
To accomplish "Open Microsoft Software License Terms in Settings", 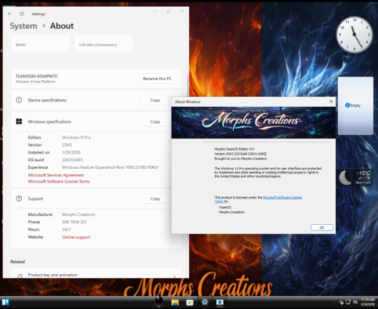I will 59,181.
